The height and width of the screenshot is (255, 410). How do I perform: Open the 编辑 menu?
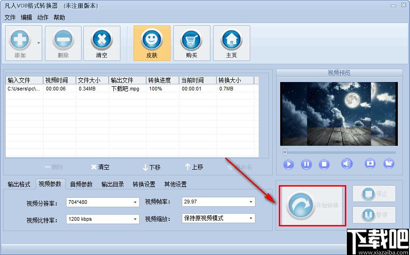coord(26,17)
